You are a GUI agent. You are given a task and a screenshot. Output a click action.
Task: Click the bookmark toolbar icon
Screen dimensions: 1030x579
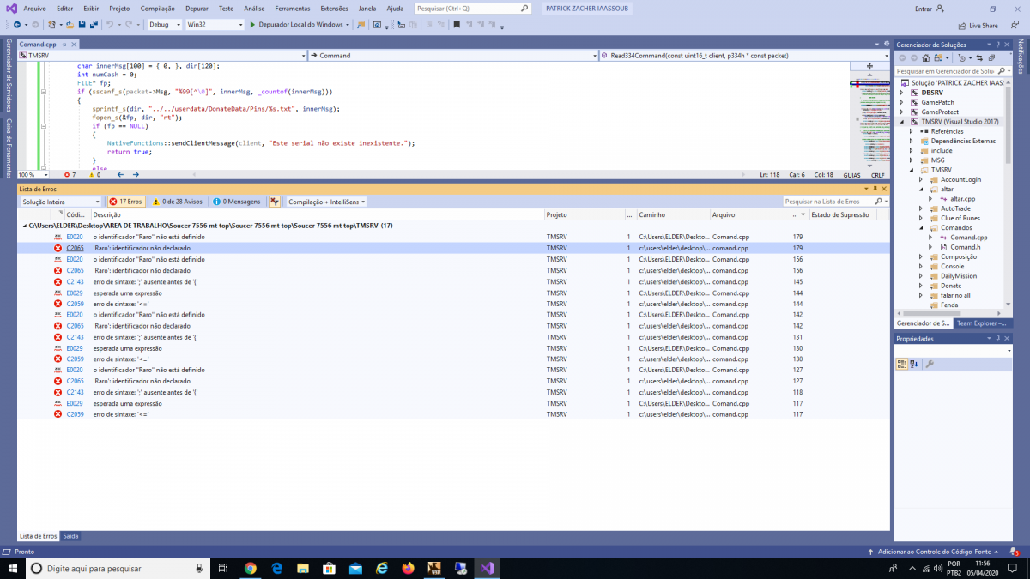457,25
